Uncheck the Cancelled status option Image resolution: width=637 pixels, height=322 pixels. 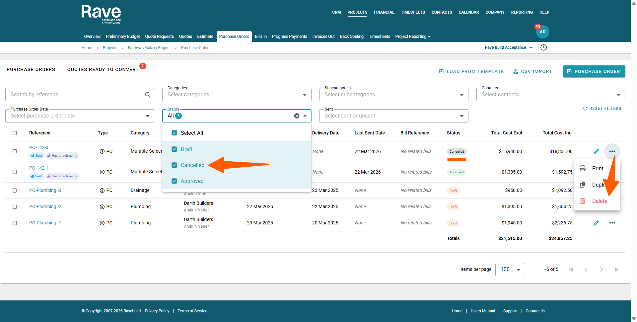(174, 165)
